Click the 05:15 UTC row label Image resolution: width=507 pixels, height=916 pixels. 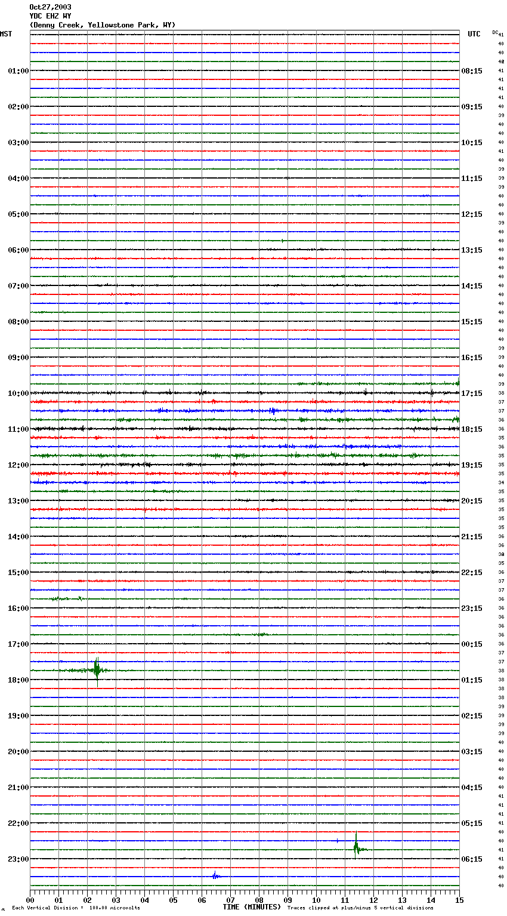pyautogui.click(x=472, y=823)
